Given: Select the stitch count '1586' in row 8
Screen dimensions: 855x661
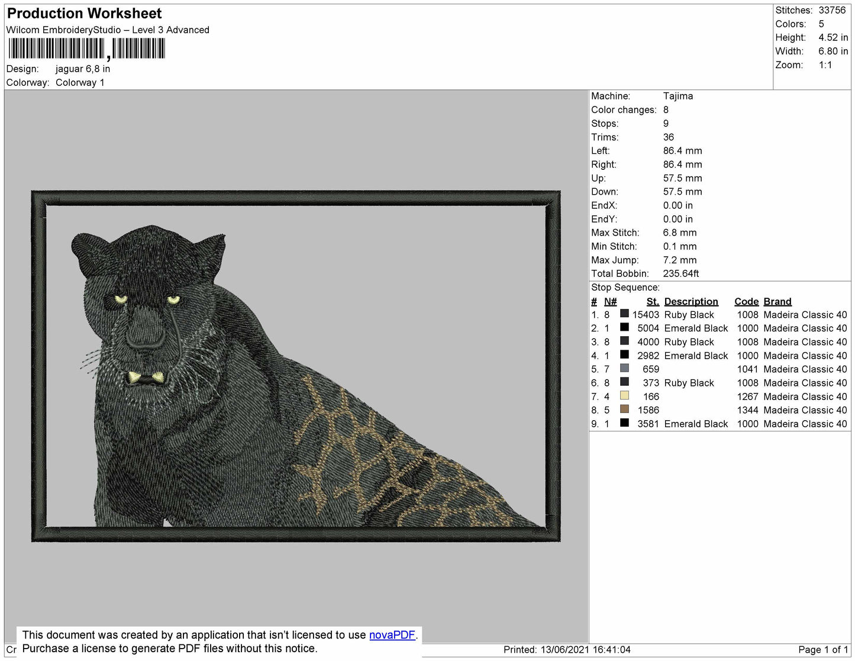Looking at the screenshot, I should pos(648,410).
